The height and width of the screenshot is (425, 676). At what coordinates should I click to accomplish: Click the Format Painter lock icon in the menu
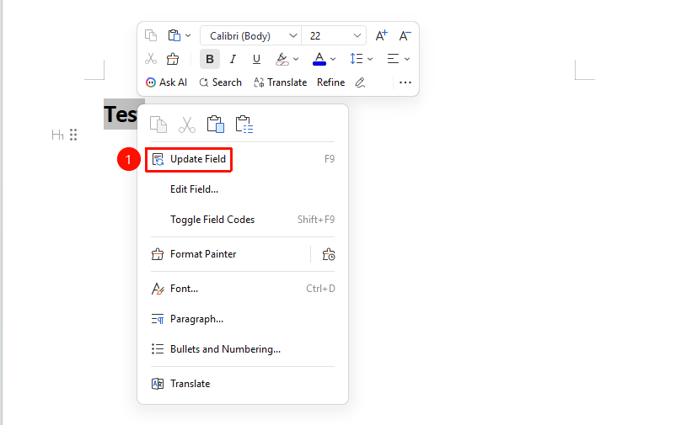[x=329, y=254]
